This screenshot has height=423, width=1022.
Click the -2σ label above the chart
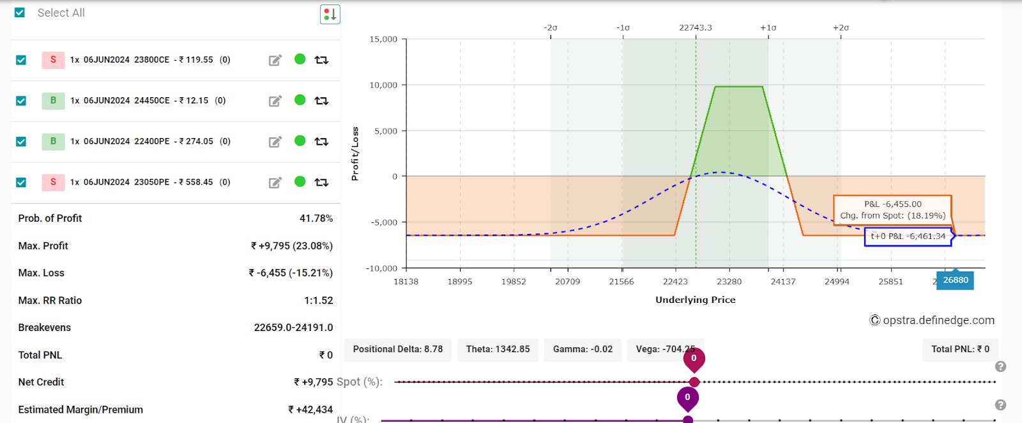(551, 28)
